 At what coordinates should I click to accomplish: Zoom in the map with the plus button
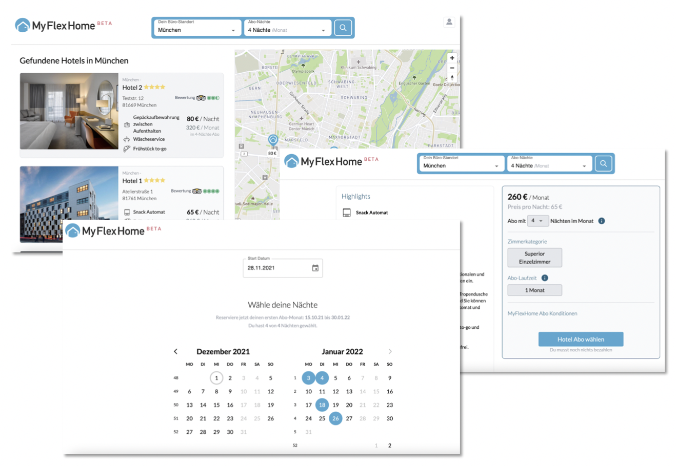452,58
